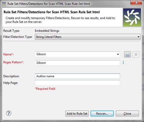This screenshot has height=122, width=144.
Task: Click the Regex Pattern help question mark link
Action: click(x=123, y=62)
